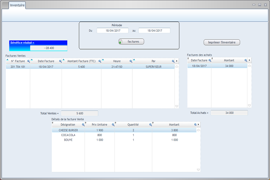Click the search icon in Par column

click(x=173, y=62)
